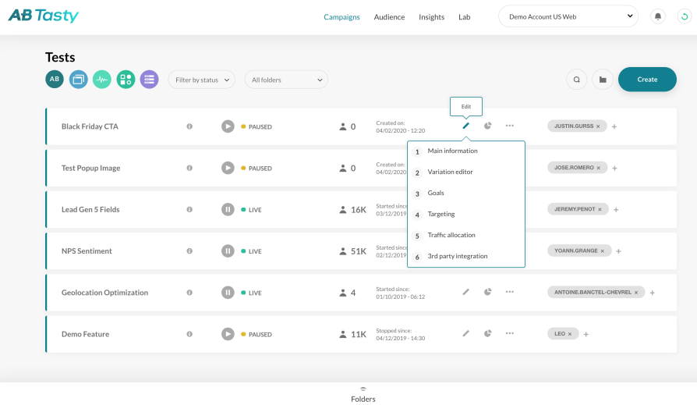
Task: Go to the Audience tab
Action: (x=389, y=17)
